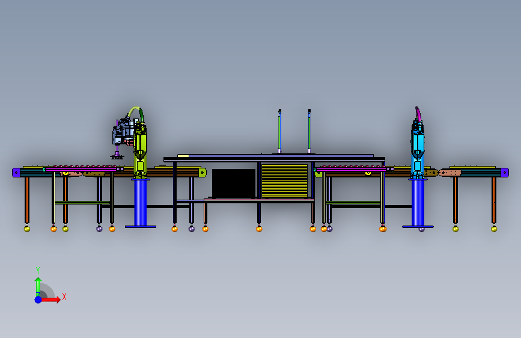
Task: Select the yellow striped cabinet under table
Action: click(x=284, y=180)
